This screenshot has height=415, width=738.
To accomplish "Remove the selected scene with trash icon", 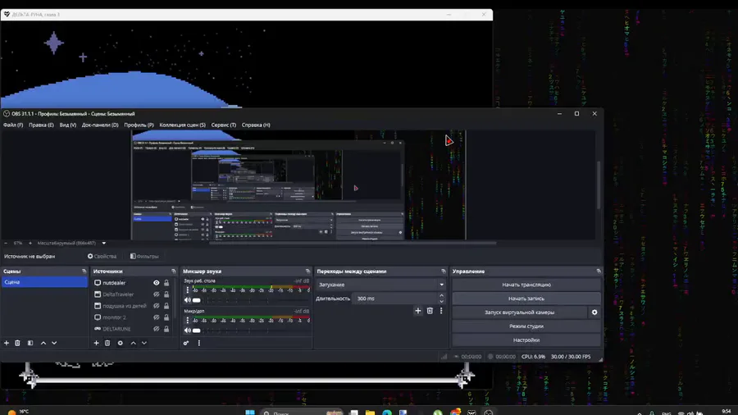I will coord(17,343).
